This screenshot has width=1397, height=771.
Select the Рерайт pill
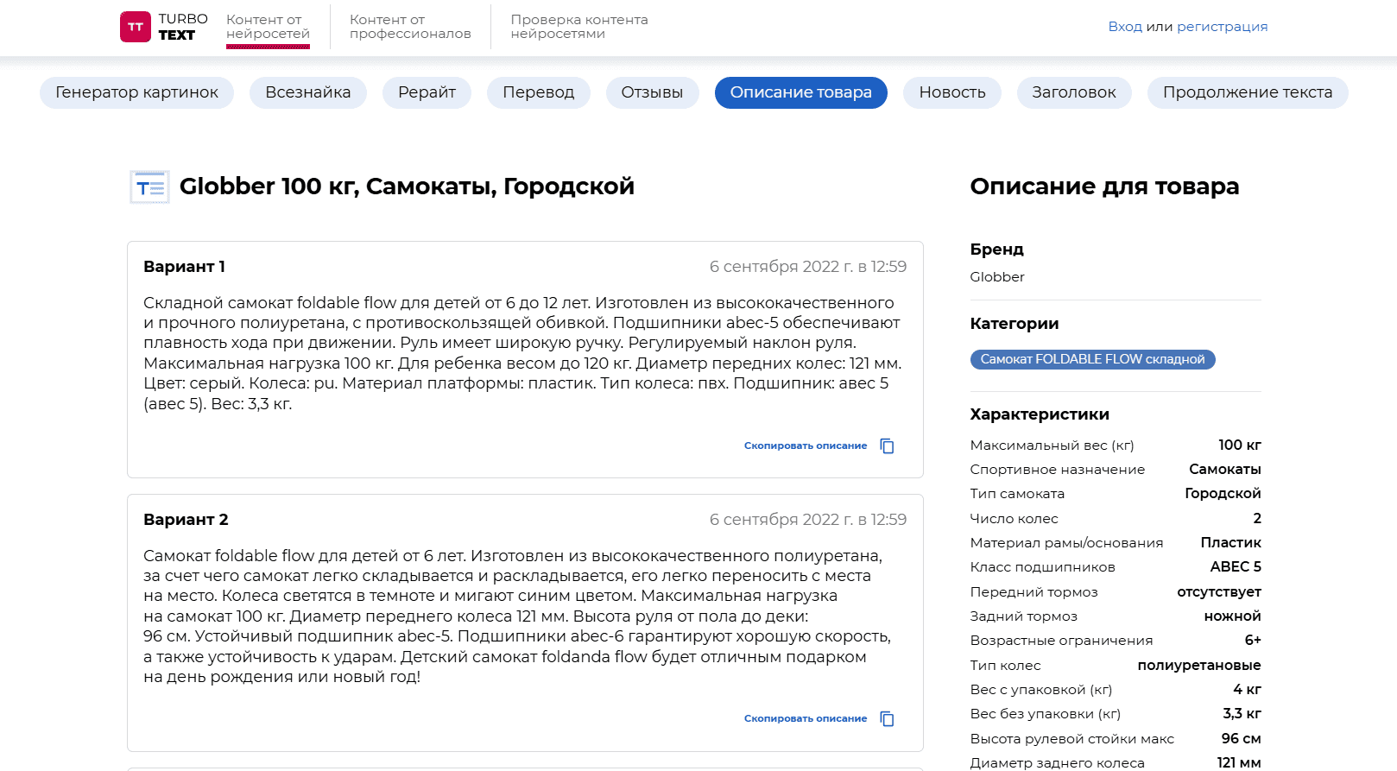427,92
